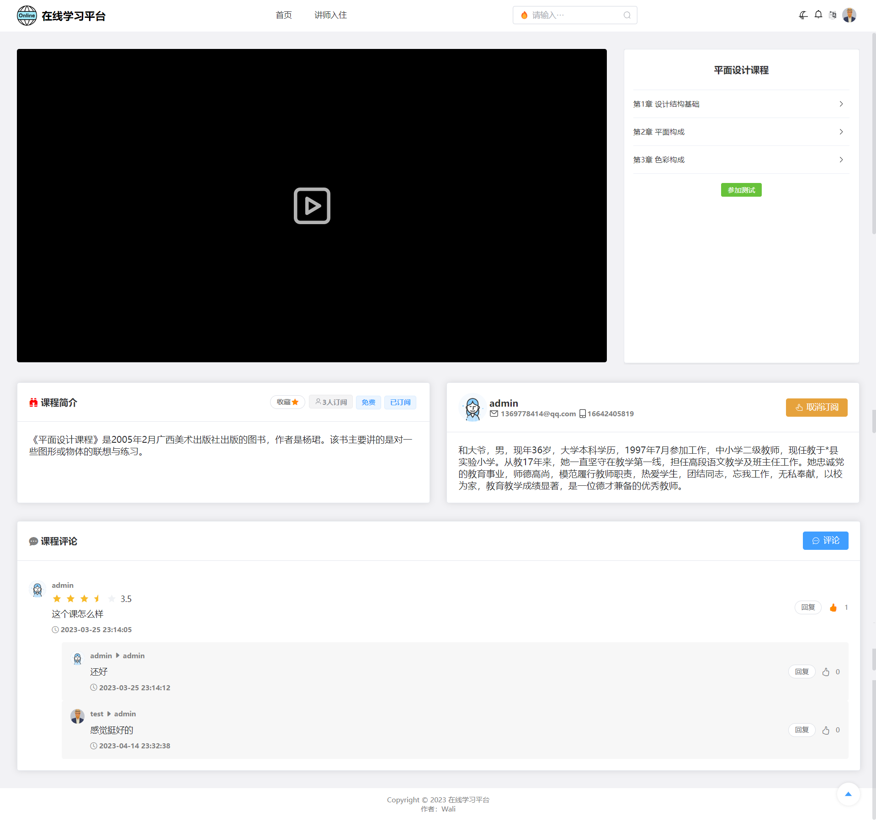This screenshot has width=876, height=822.
Task: Click the 课程简介 heading
Action: (x=59, y=403)
